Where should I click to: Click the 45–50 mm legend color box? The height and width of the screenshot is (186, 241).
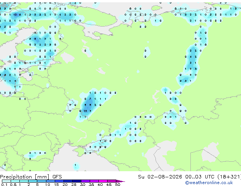(x=112, y=181)
